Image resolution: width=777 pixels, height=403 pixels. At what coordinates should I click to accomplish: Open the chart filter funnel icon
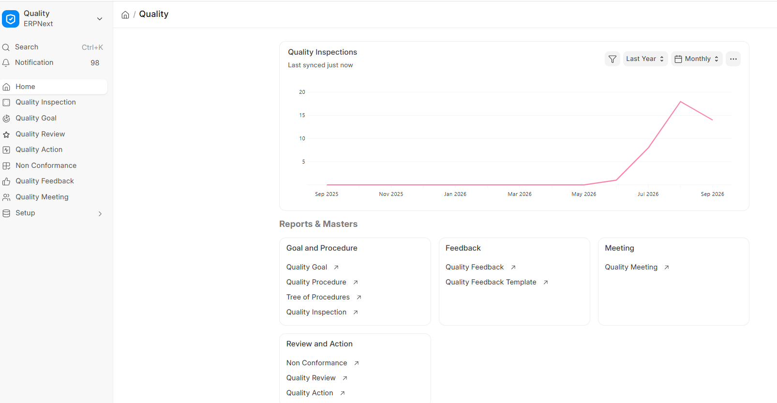click(613, 59)
